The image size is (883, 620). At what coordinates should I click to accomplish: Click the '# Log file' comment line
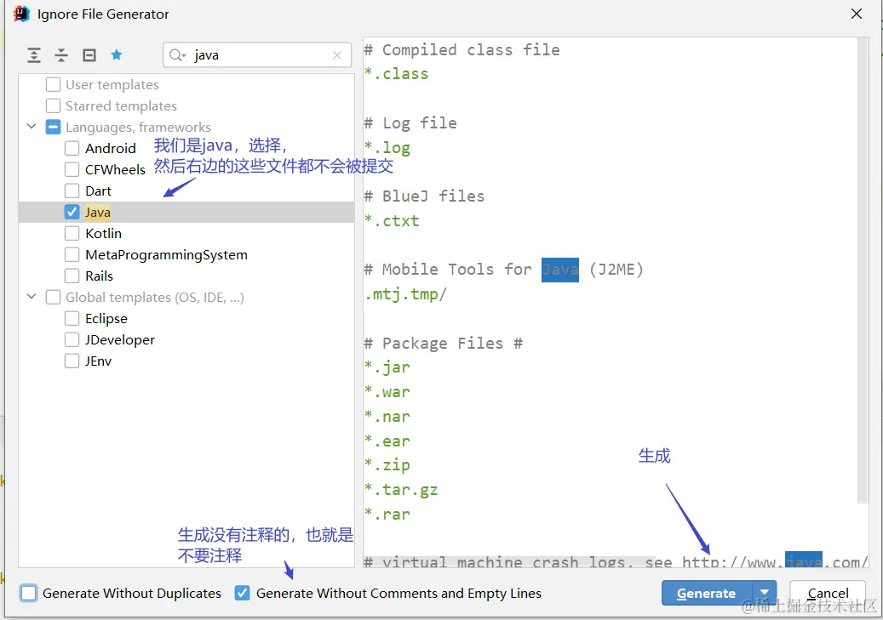[x=410, y=123]
